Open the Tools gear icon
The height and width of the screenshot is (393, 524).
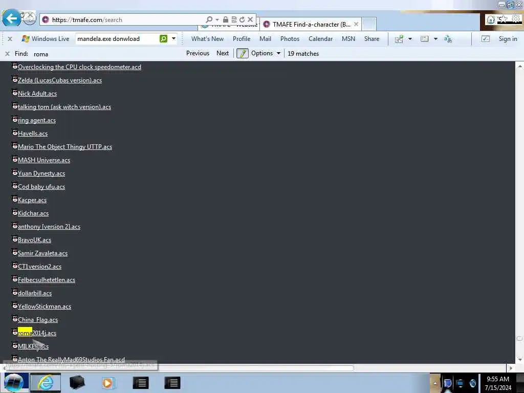[x=516, y=19]
